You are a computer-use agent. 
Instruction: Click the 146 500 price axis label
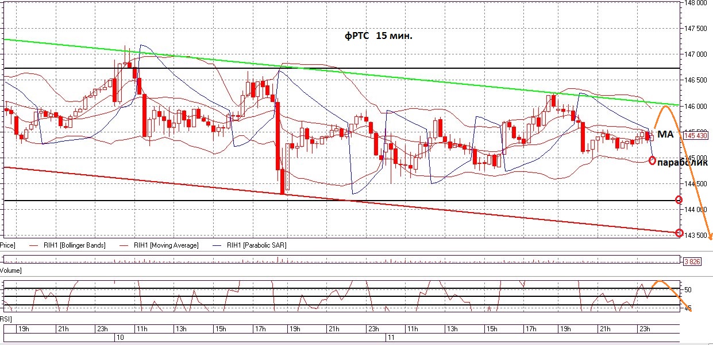pos(696,81)
